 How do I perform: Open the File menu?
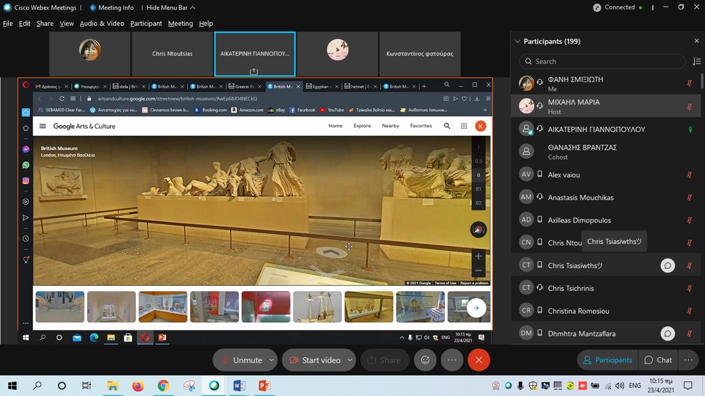(x=8, y=24)
